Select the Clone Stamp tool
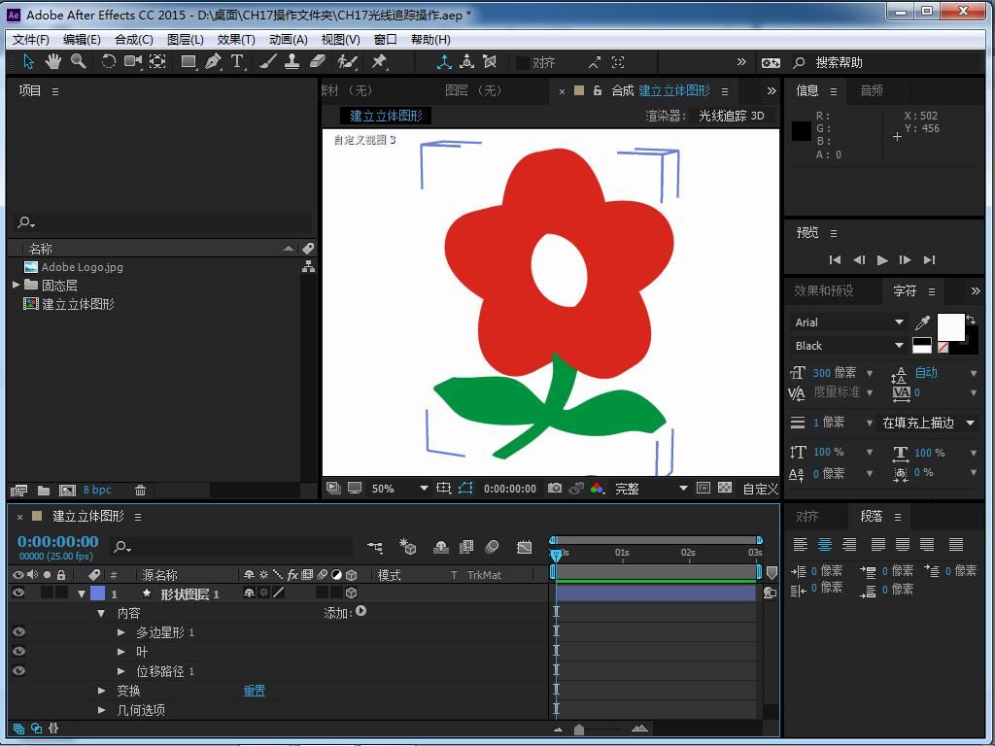The height and width of the screenshot is (746, 995). (292, 61)
